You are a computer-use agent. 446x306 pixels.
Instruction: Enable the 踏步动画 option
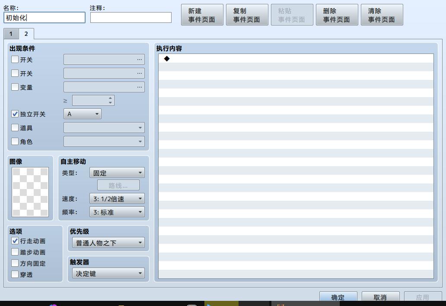pyautogui.click(x=15, y=252)
